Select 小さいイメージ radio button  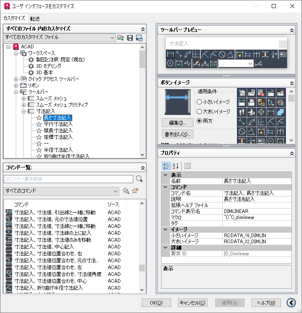(x=199, y=102)
